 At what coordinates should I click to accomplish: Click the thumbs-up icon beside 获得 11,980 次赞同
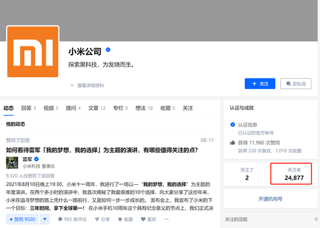pos(232,143)
